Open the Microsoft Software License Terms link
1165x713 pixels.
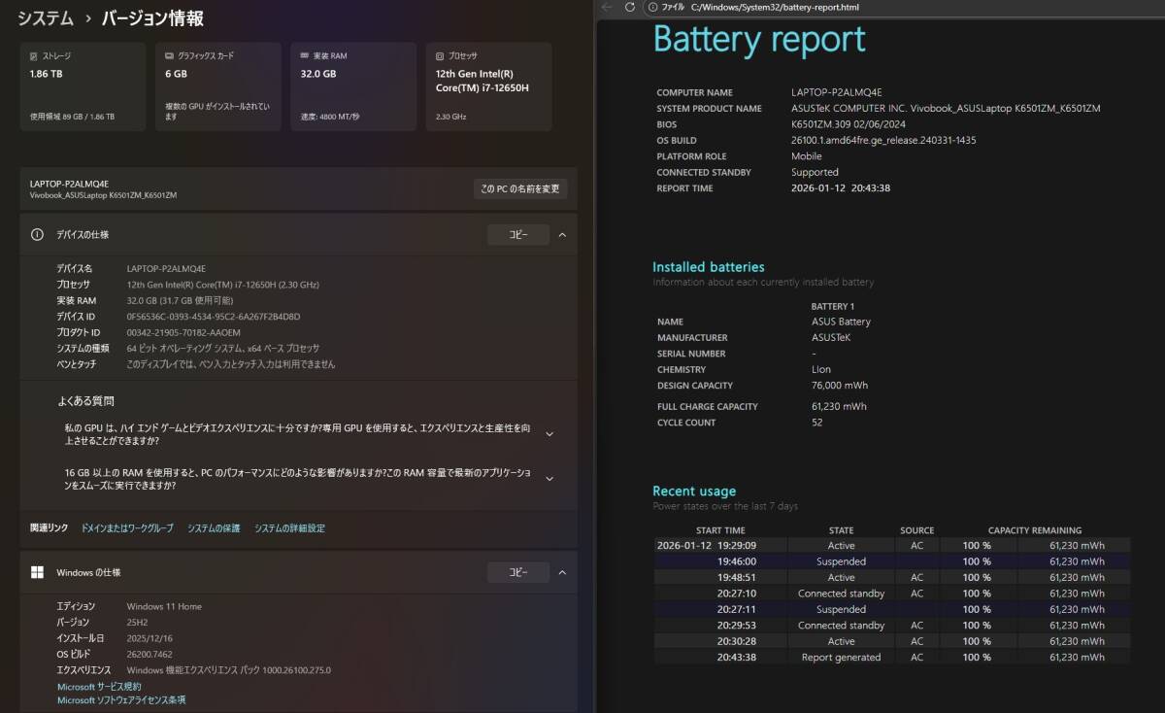pos(121,700)
